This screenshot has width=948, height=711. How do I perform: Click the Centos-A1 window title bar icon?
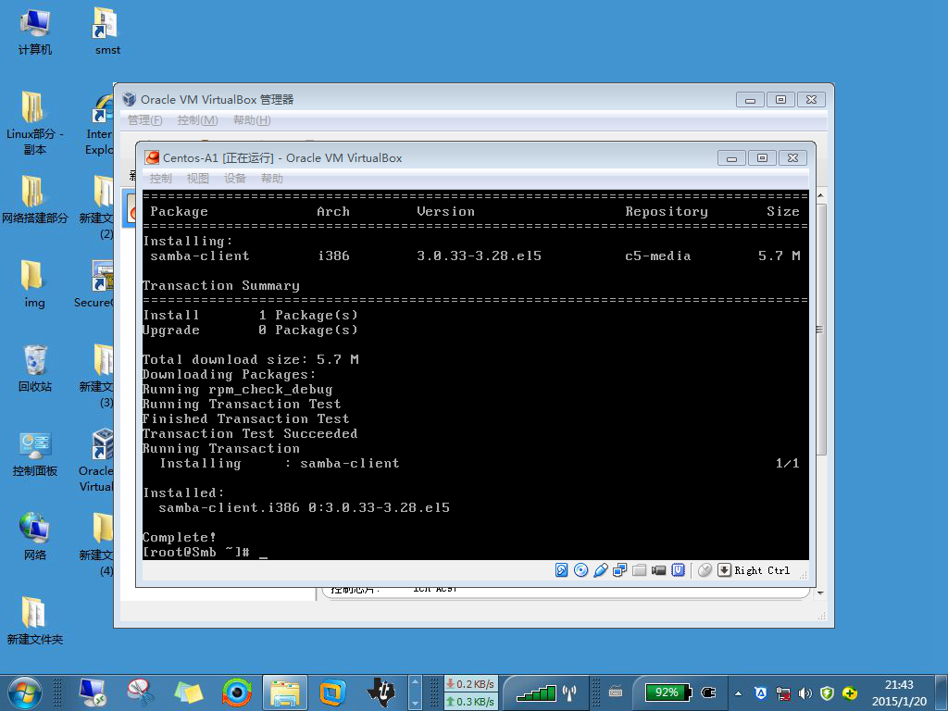(153, 157)
